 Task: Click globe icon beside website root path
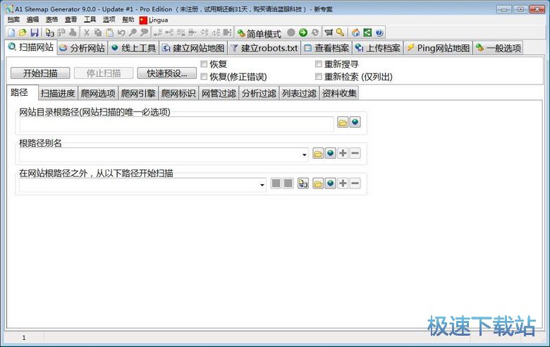pos(355,123)
